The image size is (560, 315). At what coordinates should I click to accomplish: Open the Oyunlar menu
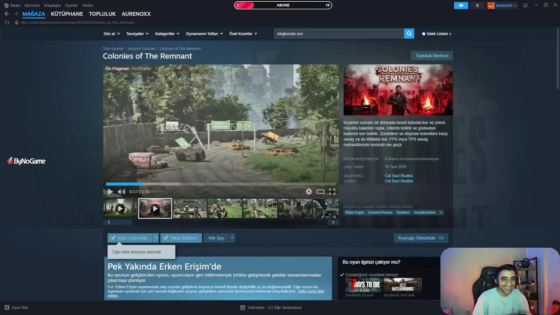pyautogui.click(x=72, y=5)
